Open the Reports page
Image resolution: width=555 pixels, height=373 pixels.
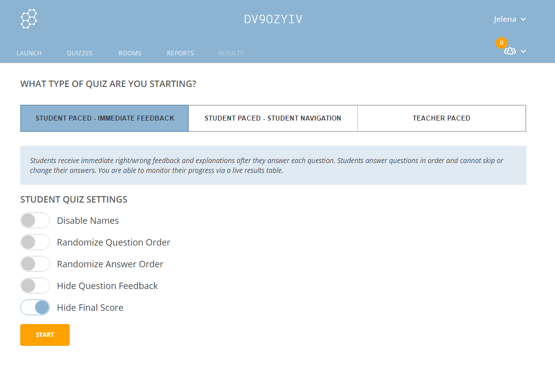[180, 53]
